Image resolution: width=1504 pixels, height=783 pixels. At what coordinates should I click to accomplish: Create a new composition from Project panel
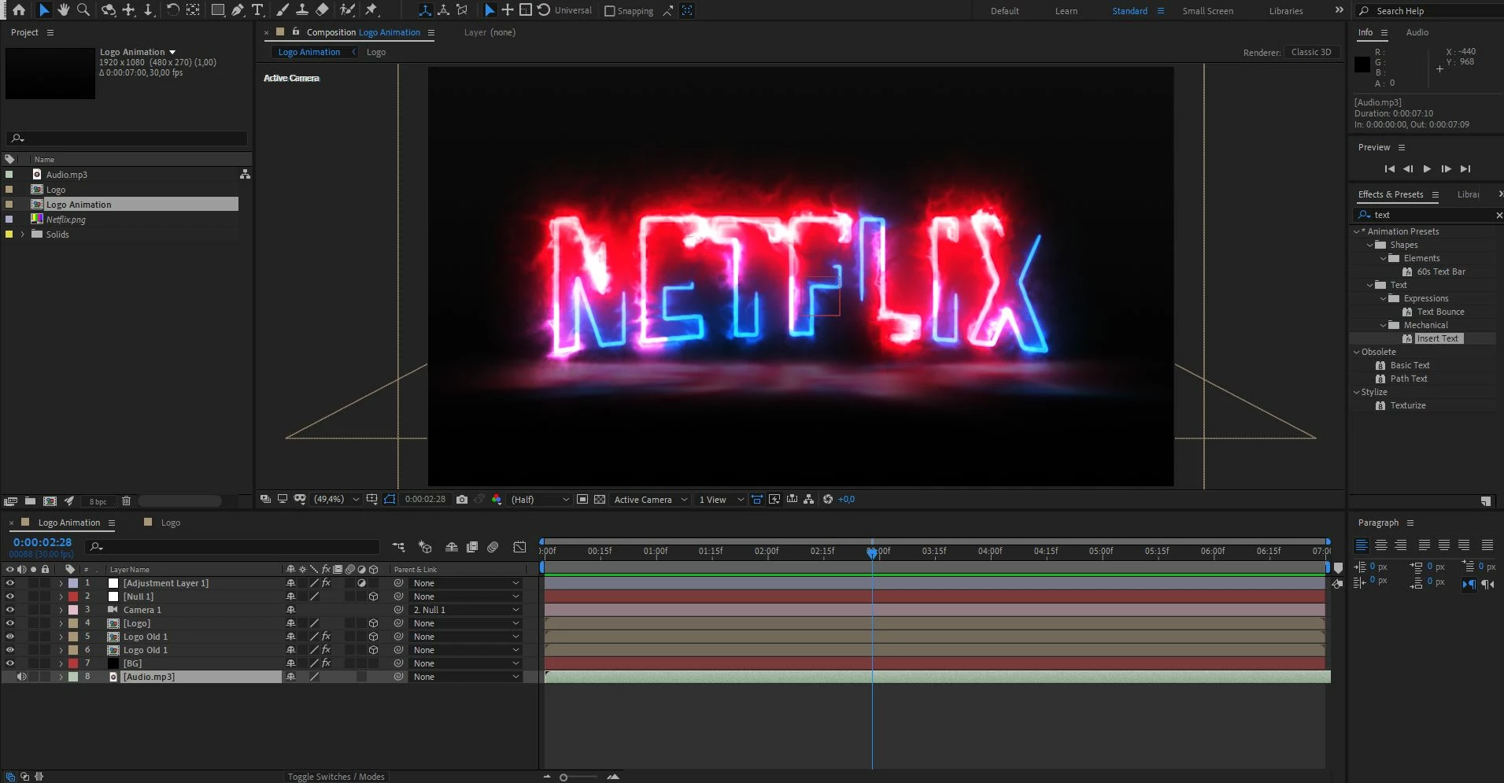pos(50,500)
